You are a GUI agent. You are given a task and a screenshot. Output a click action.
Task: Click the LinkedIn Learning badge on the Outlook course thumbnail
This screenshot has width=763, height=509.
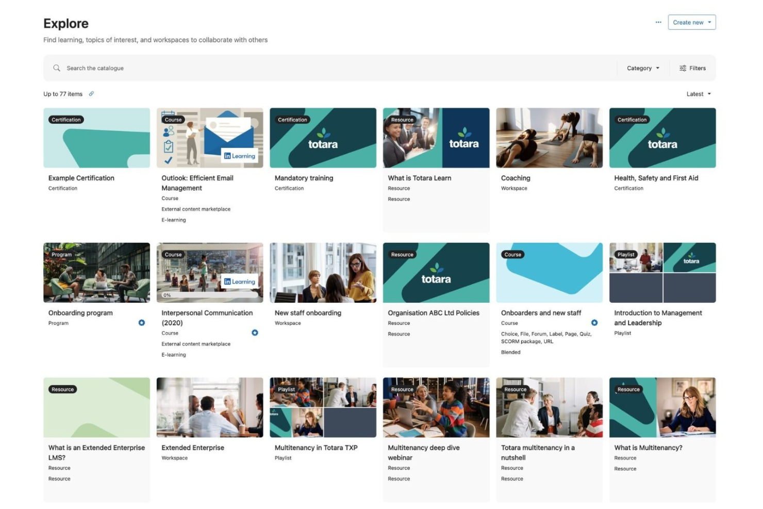240,155
